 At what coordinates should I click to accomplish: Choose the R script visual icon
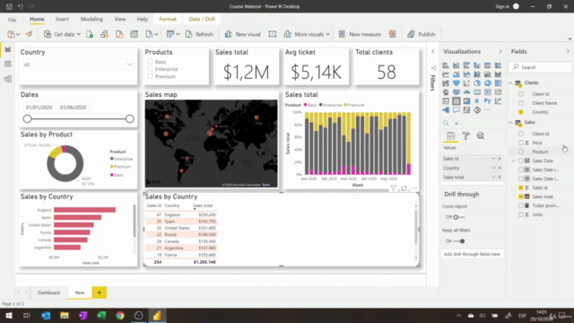477,101
